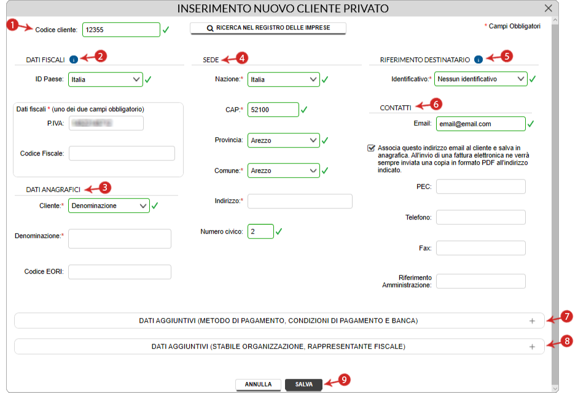This screenshot has width=578, height=393.
Task: Click the Codice EORI input field
Action: pos(120,272)
